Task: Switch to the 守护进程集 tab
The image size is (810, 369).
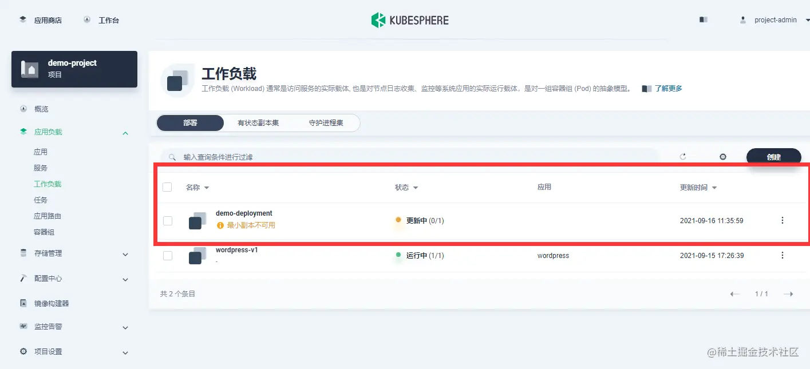Action: point(326,123)
